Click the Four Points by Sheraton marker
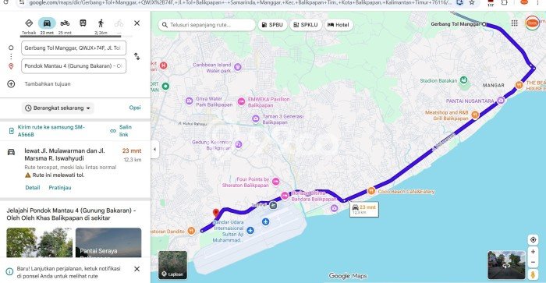 (276, 182)
